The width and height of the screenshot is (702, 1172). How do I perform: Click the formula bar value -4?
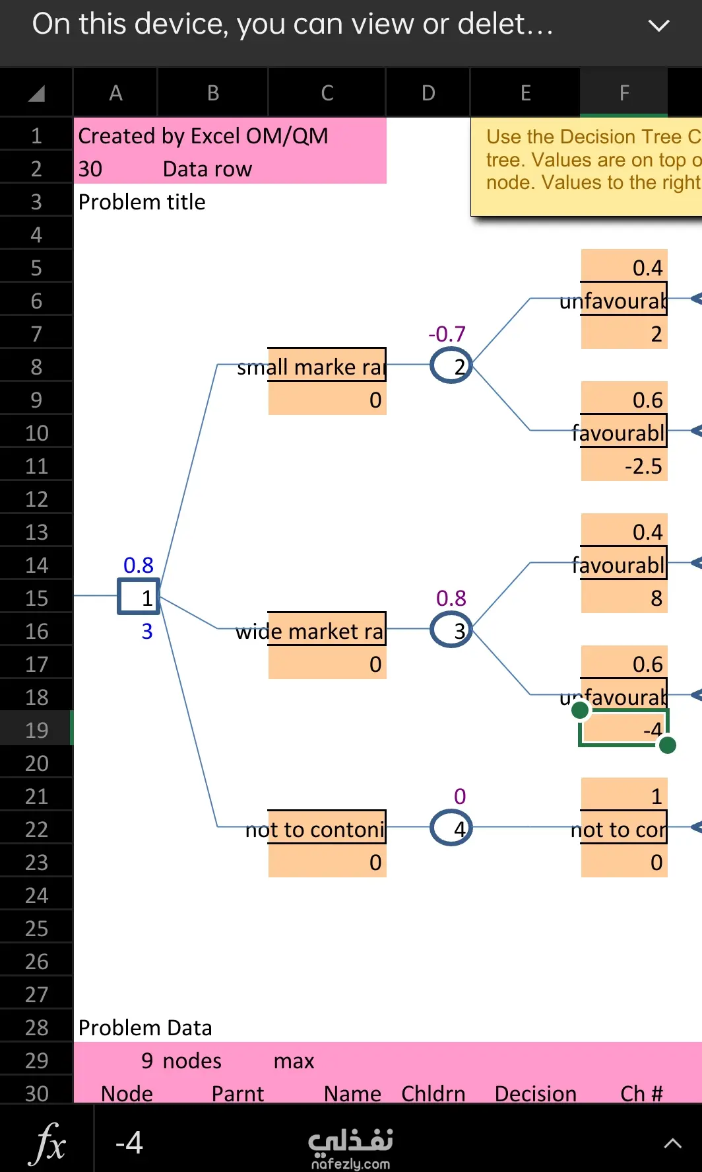pyautogui.click(x=129, y=1142)
